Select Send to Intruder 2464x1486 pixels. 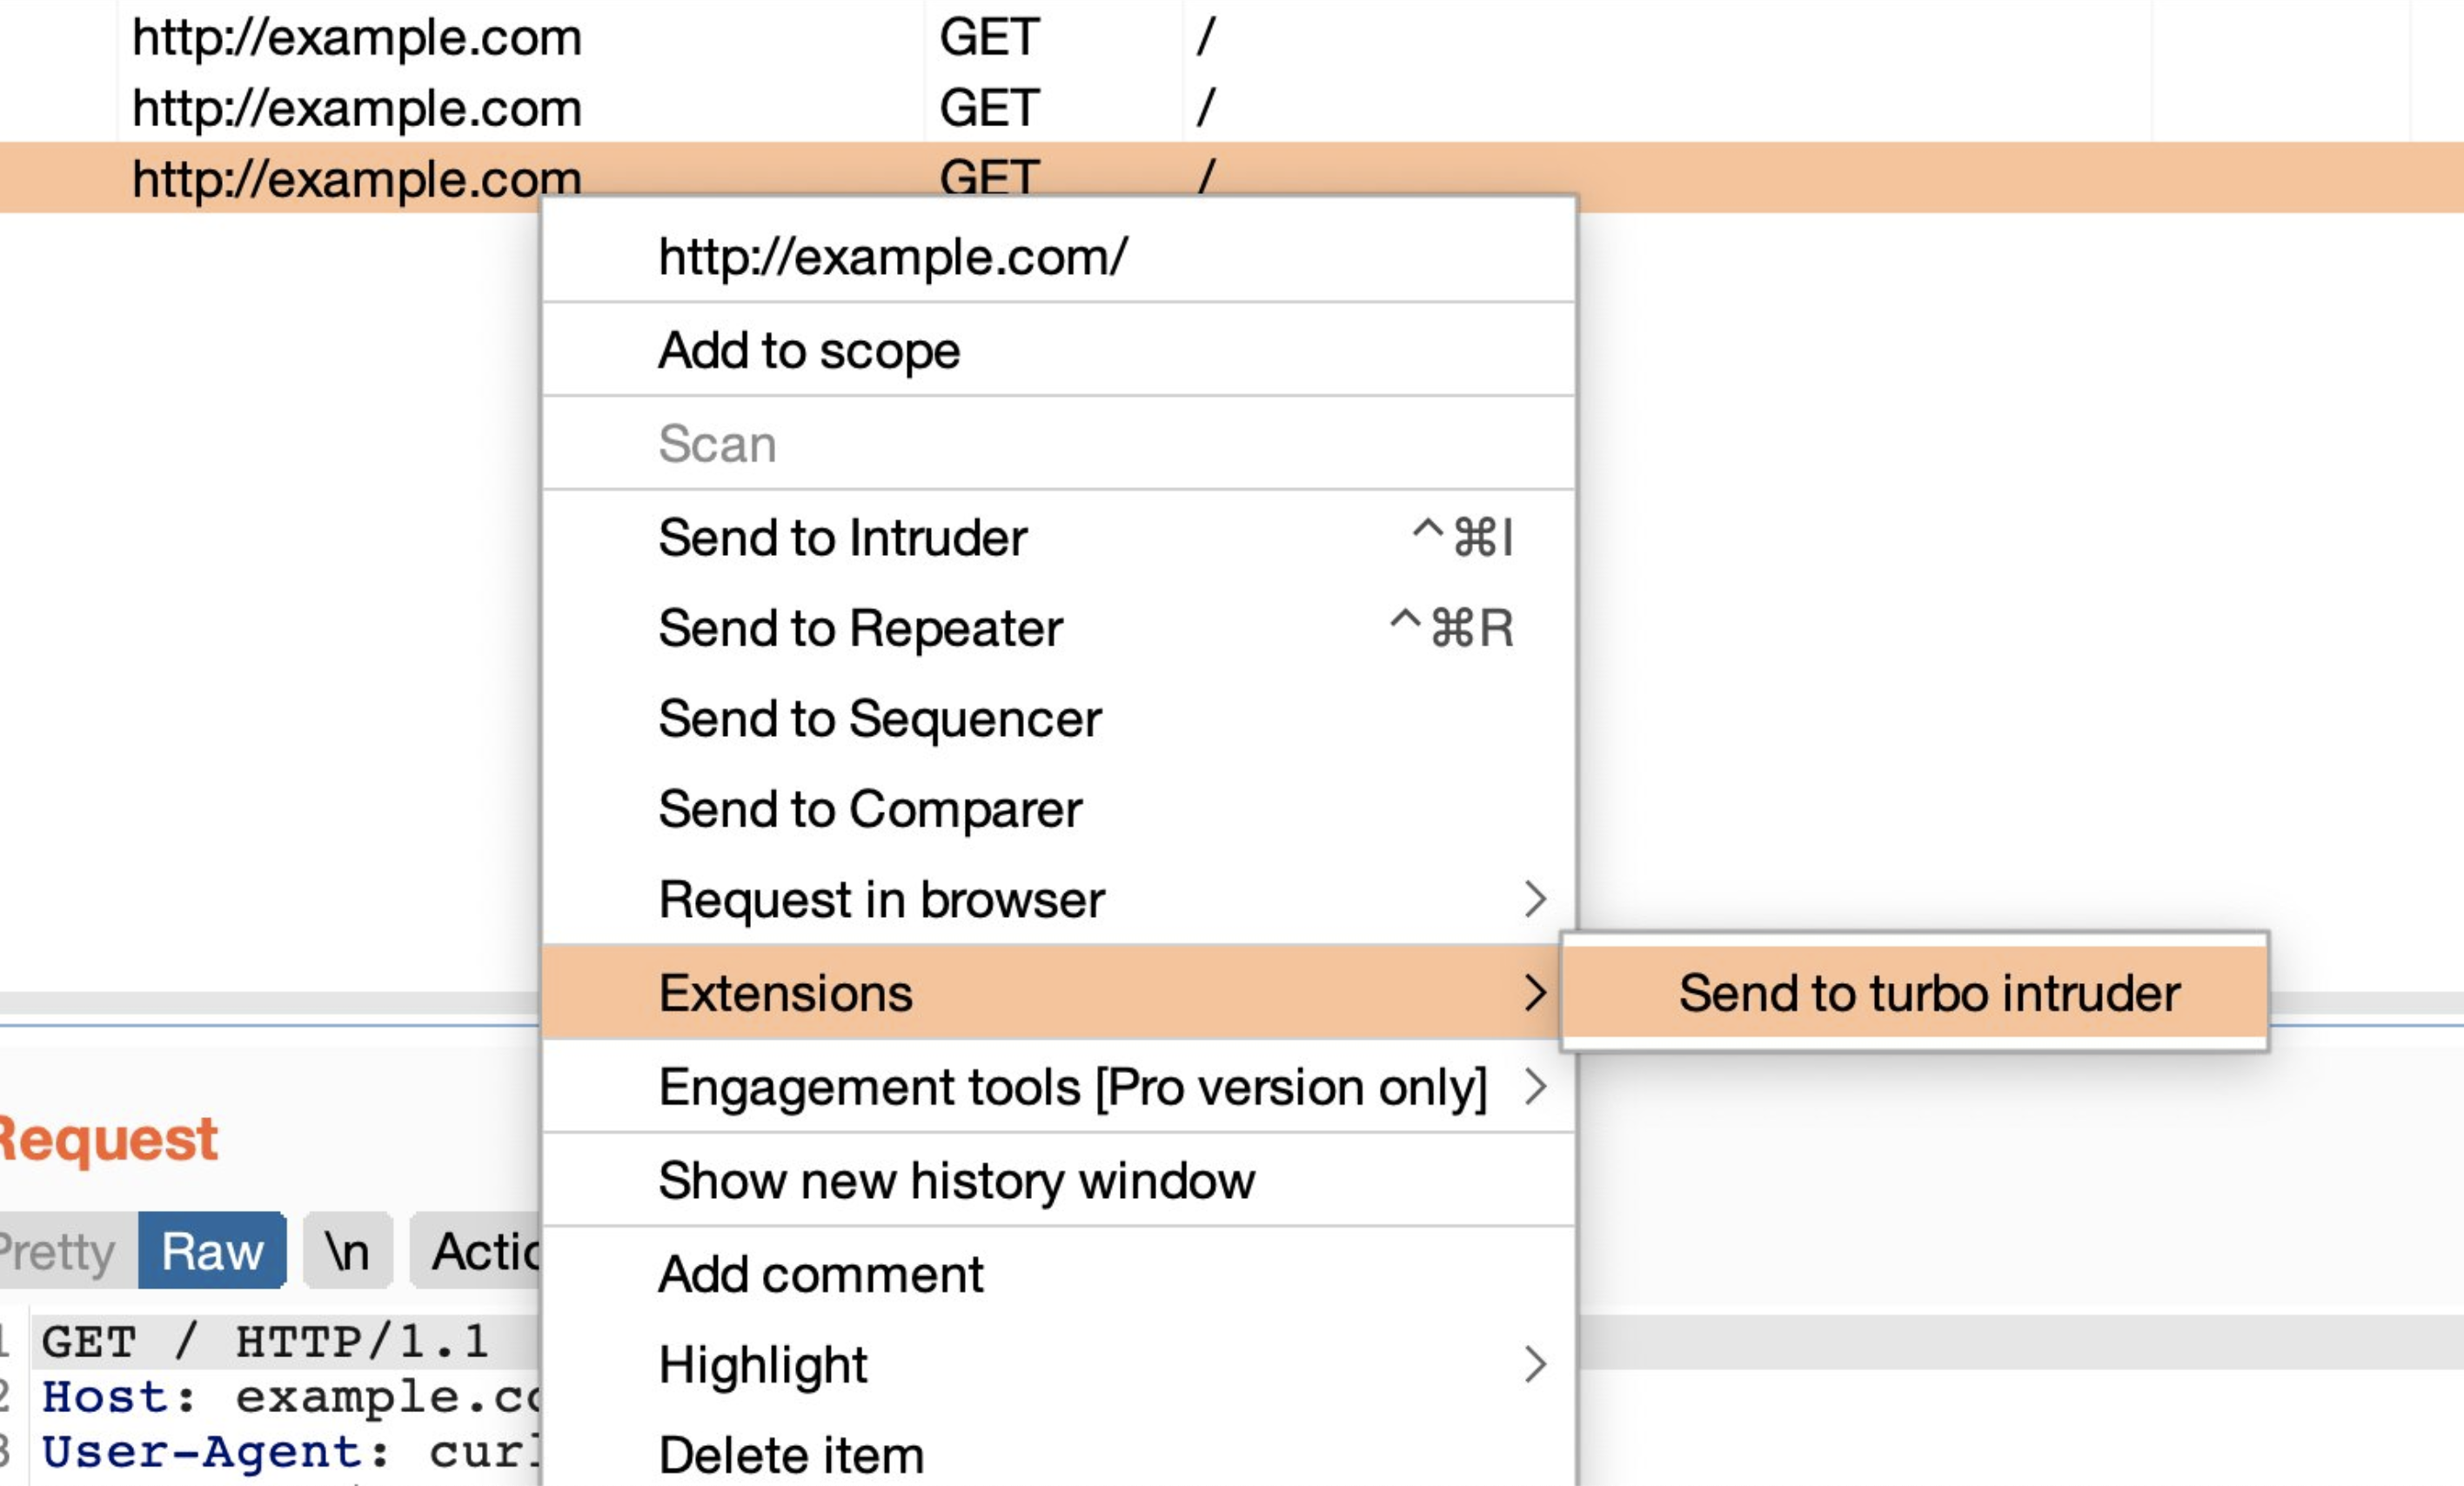pos(843,538)
